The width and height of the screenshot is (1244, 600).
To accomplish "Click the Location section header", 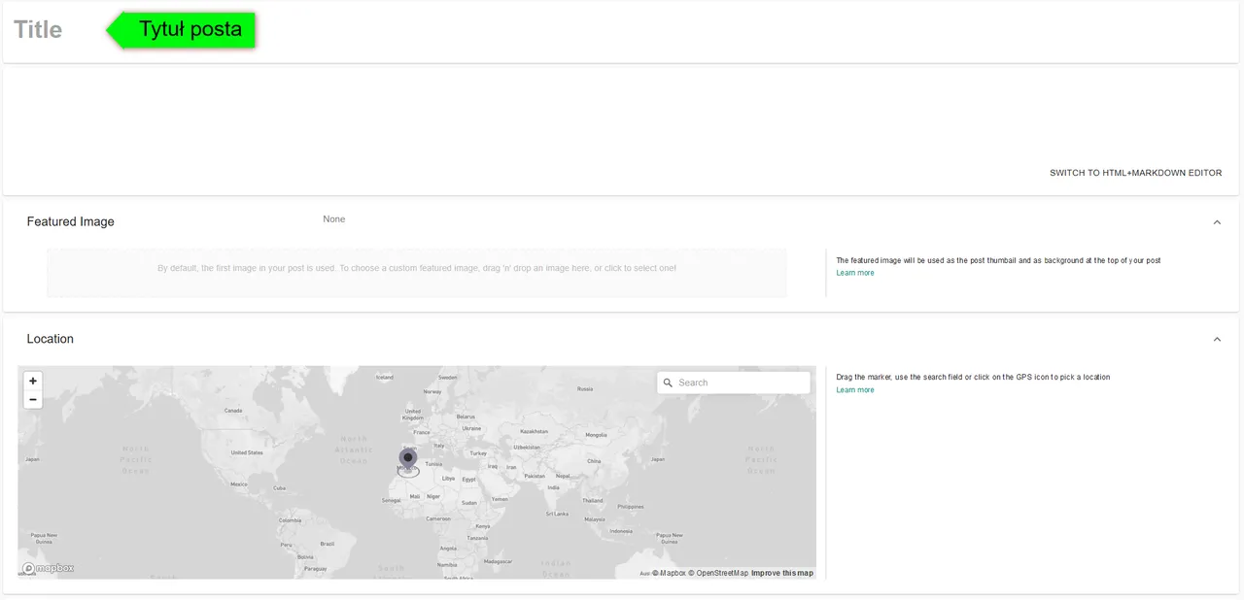I will point(51,339).
